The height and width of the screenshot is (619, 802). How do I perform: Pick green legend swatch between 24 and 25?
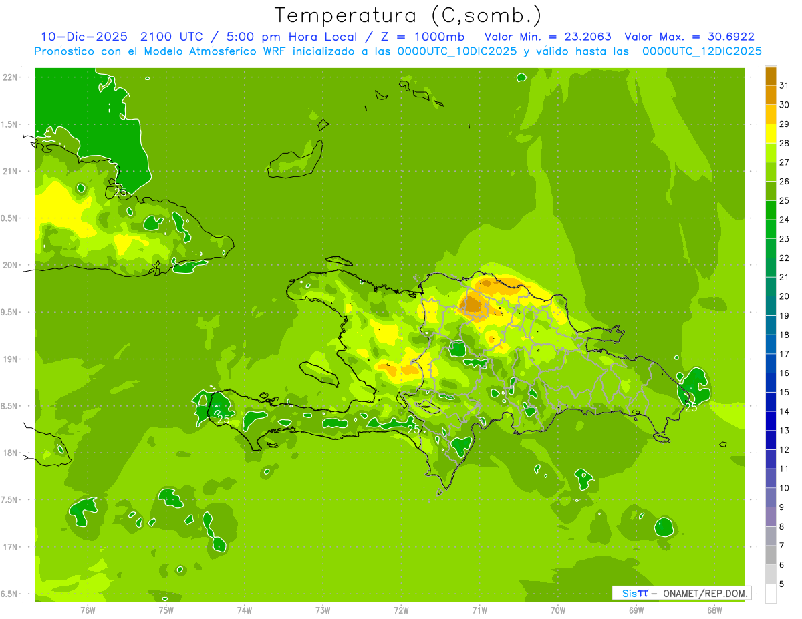[x=771, y=210]
